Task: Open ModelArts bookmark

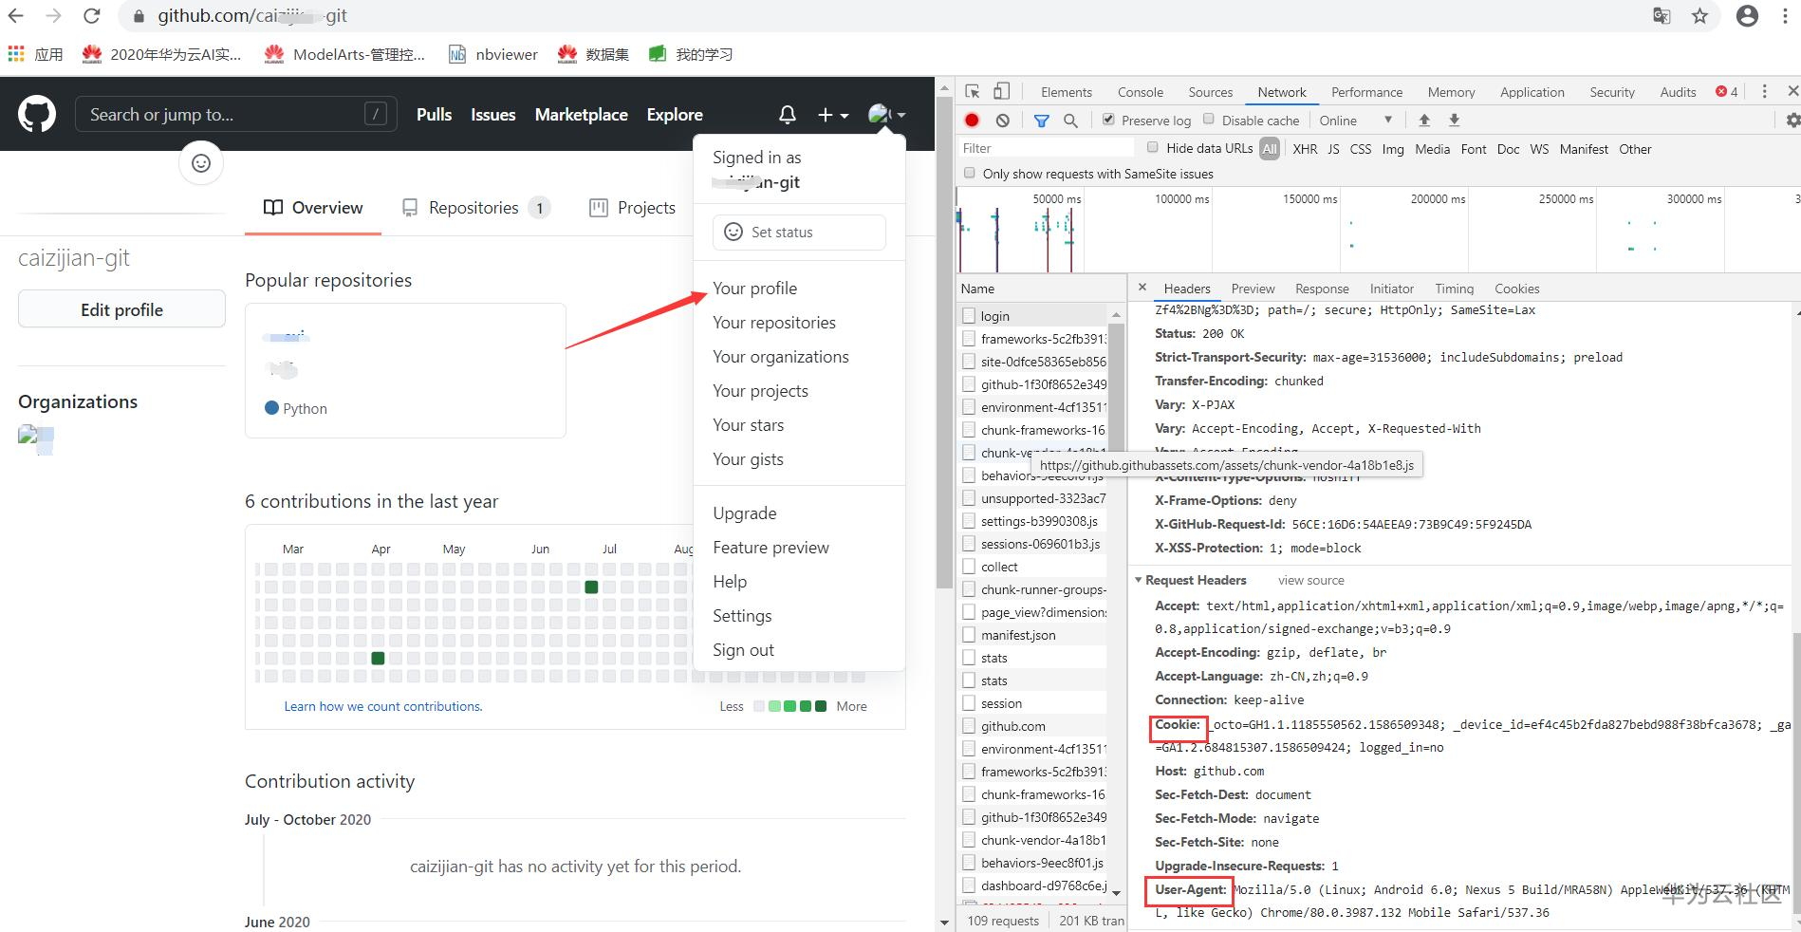Action: coord(345,54)
